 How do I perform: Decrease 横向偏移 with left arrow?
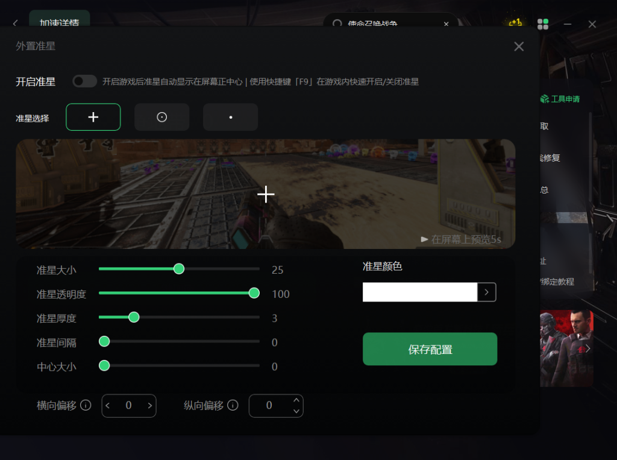[108, 405]
